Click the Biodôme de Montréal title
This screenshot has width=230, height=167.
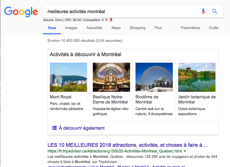(147, 99)
